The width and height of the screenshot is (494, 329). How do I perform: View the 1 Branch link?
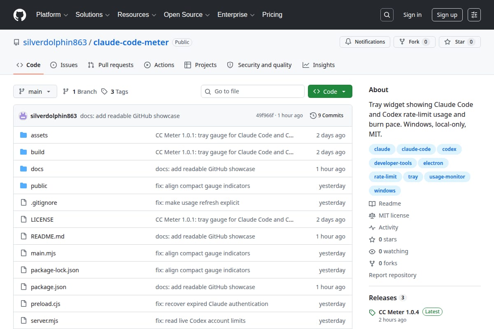tap(80, 92)
